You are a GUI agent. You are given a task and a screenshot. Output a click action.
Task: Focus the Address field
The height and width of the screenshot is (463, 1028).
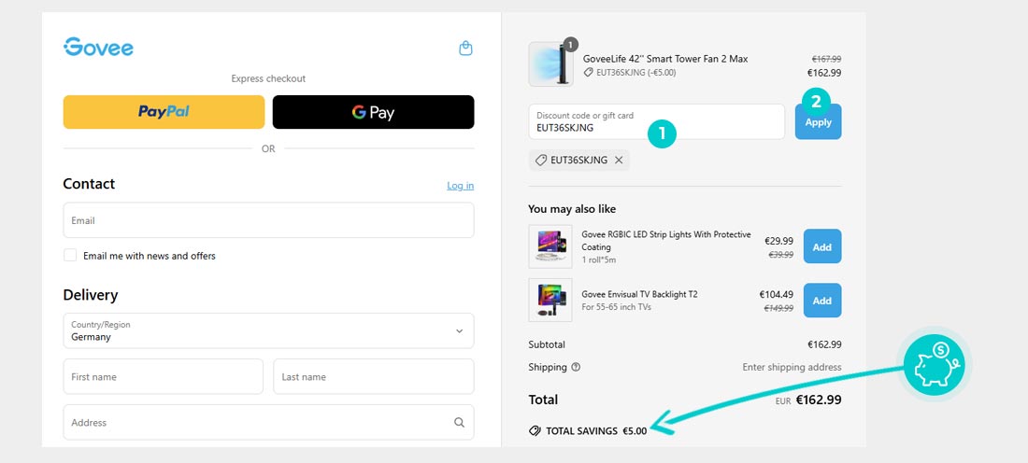(268, 423)
